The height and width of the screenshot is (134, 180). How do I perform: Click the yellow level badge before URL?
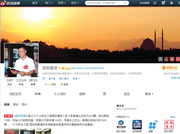pos(68,68)
